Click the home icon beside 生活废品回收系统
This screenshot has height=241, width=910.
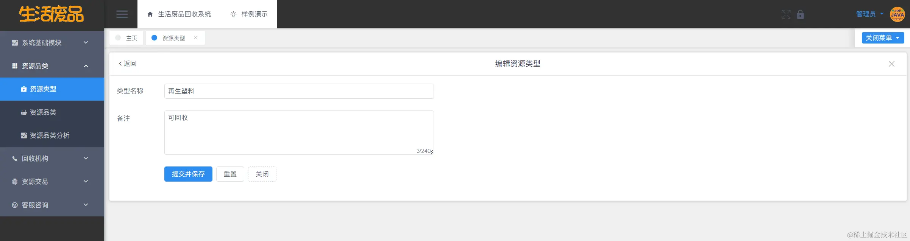pyautogui.click(x=150, y=14)
